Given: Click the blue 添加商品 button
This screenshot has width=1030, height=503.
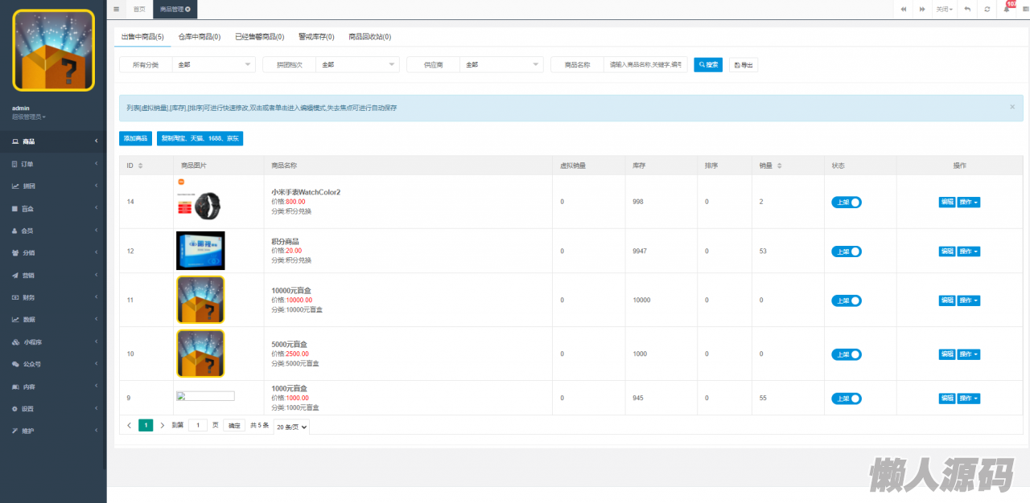Looking at the screenshot, I should tap(135, 138).
